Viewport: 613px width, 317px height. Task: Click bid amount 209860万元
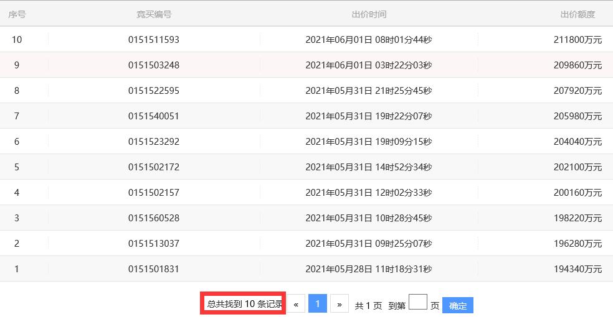coord(577,65)
